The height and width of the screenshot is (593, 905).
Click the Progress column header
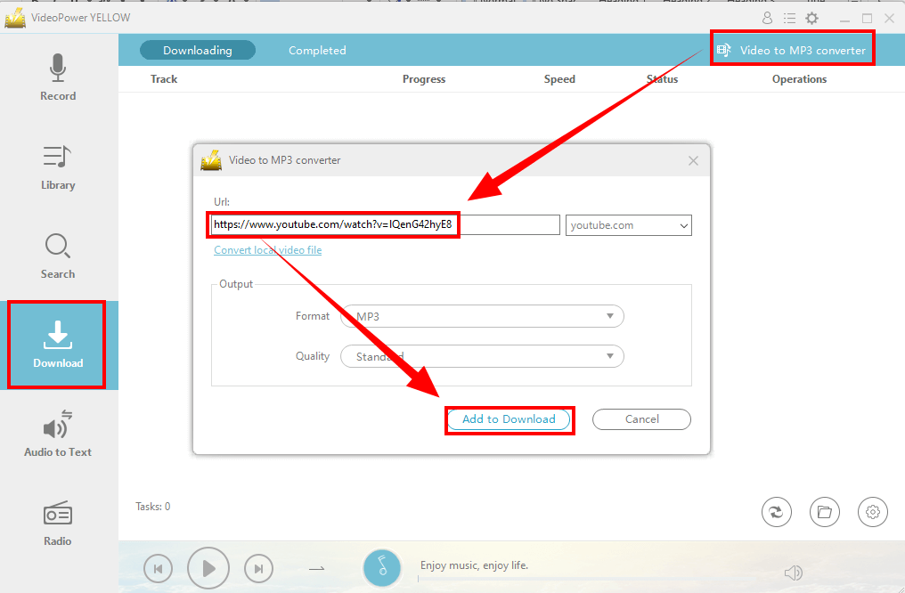[x=424, y=79]
